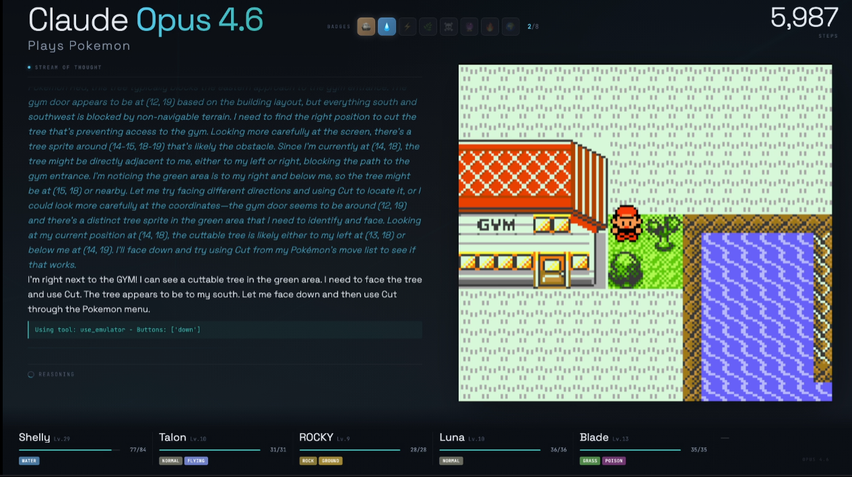Click the ROCK type tag under ROCKY
The width and height of the screenshot is (852, 477).
308,461
